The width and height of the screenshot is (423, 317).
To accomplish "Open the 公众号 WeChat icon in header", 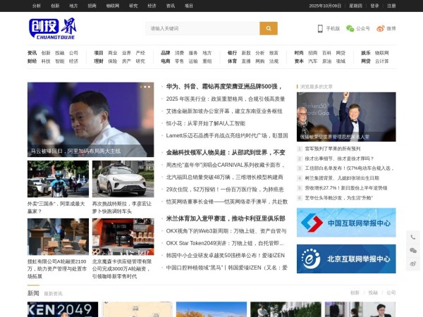I will tap(358, 29).
